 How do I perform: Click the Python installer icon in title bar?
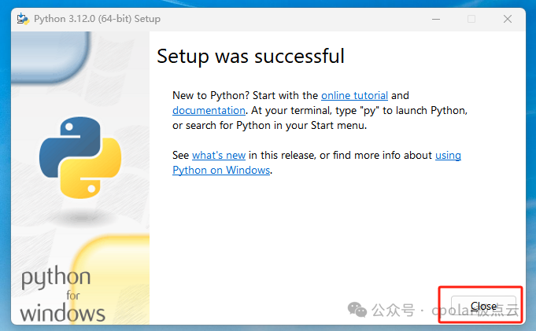22,19
